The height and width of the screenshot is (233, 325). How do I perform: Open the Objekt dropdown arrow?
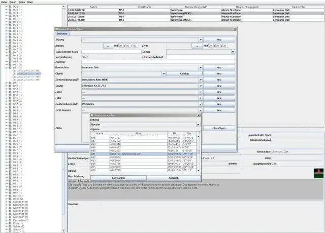(164, 73)
